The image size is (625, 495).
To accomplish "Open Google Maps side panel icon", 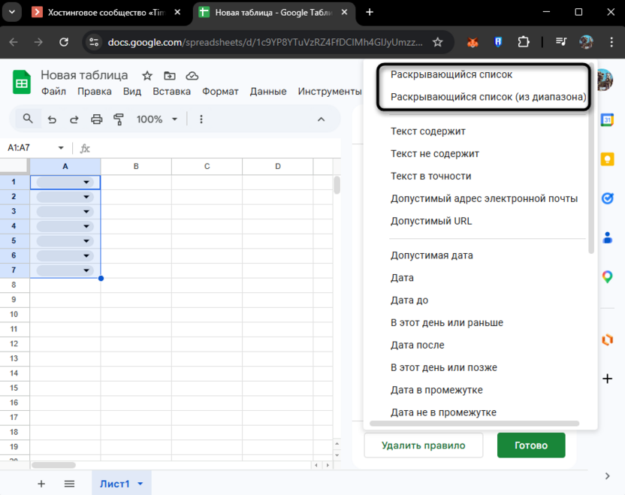I will (607, 277).
